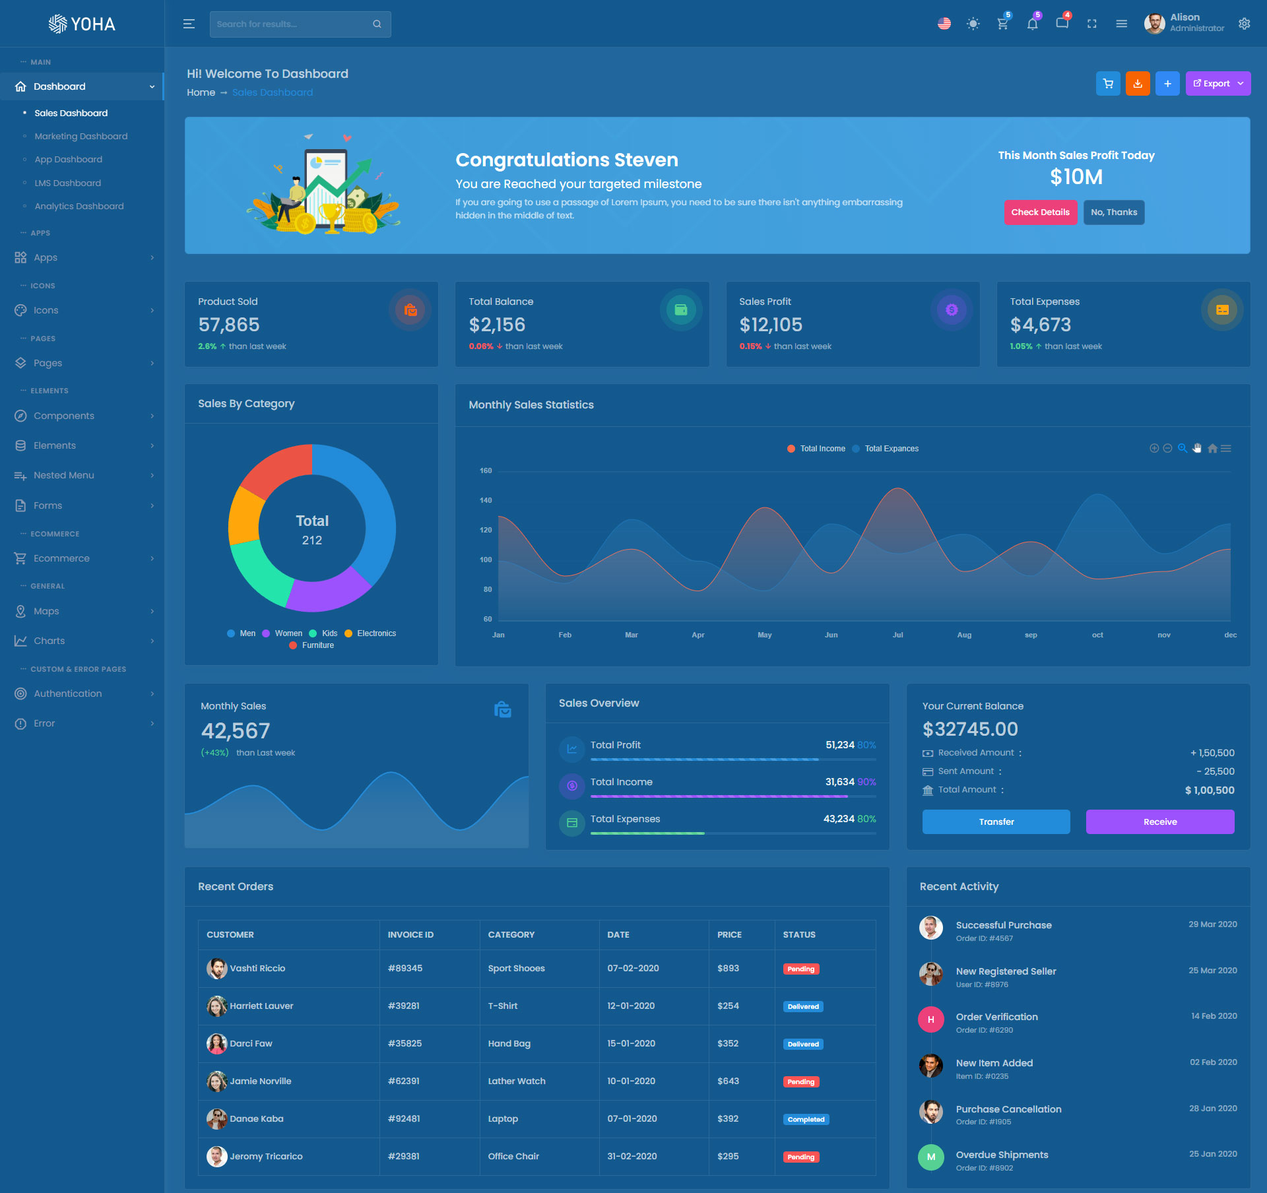Open the Export dropdown
The image size is (1267, 1193).
(x=1218, y=84)
